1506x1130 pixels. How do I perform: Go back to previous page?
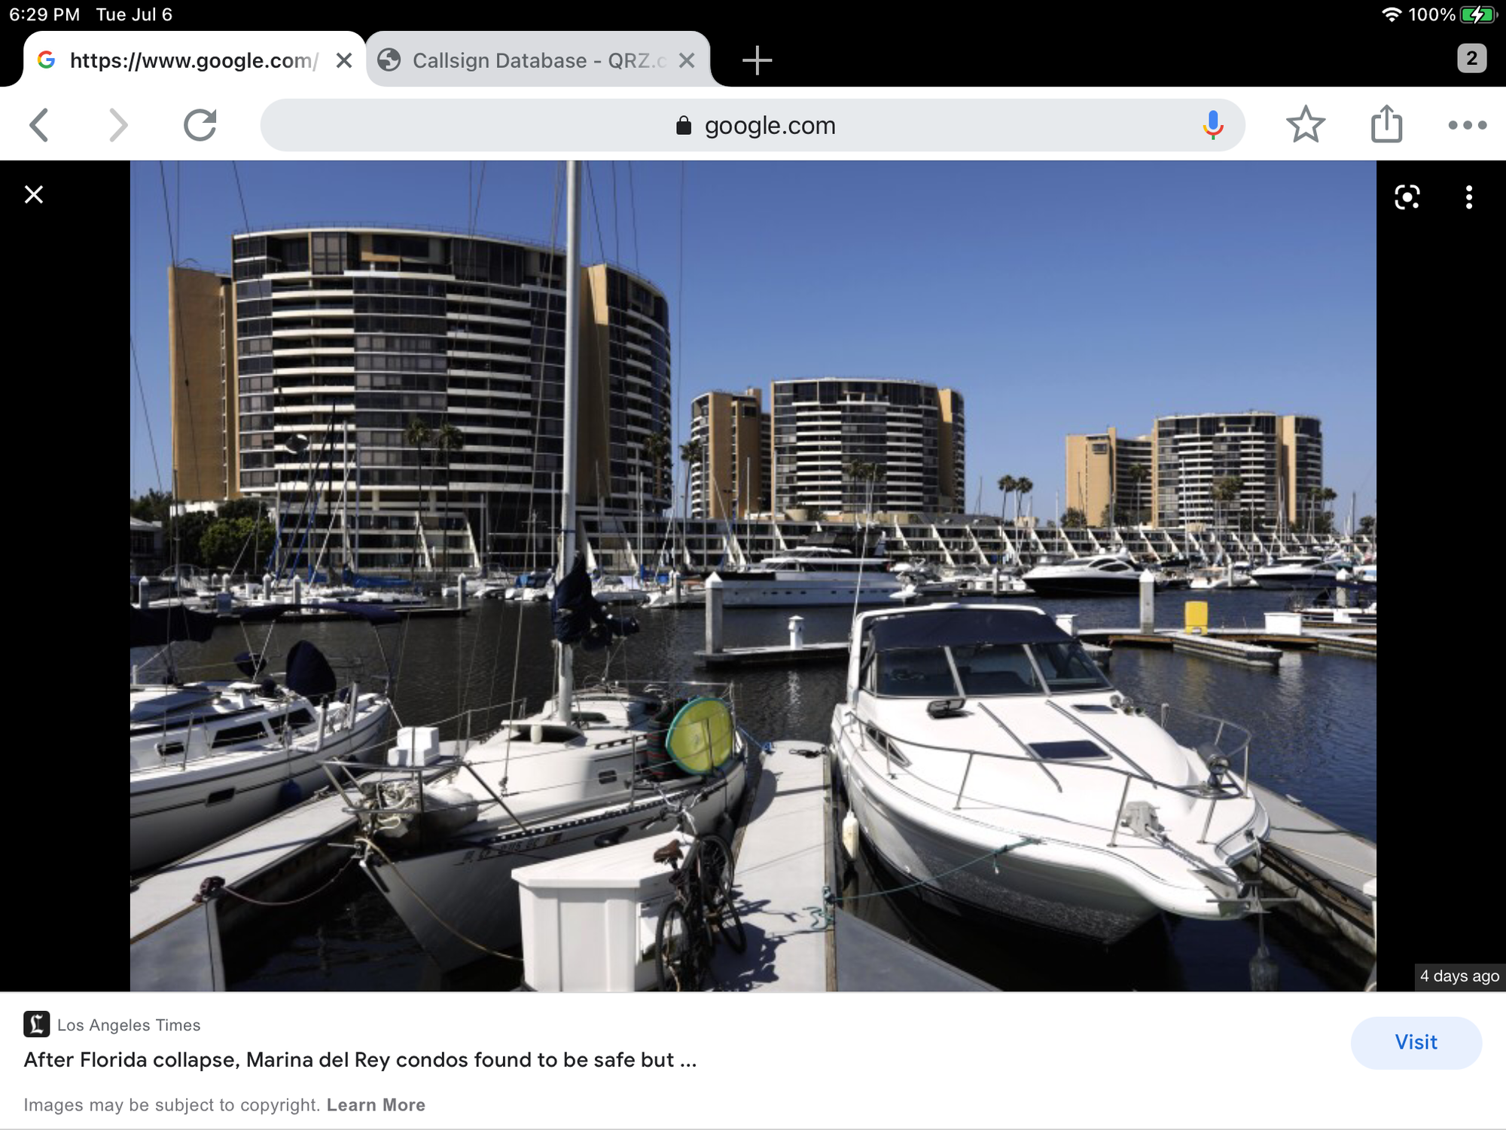click(40, 125)
